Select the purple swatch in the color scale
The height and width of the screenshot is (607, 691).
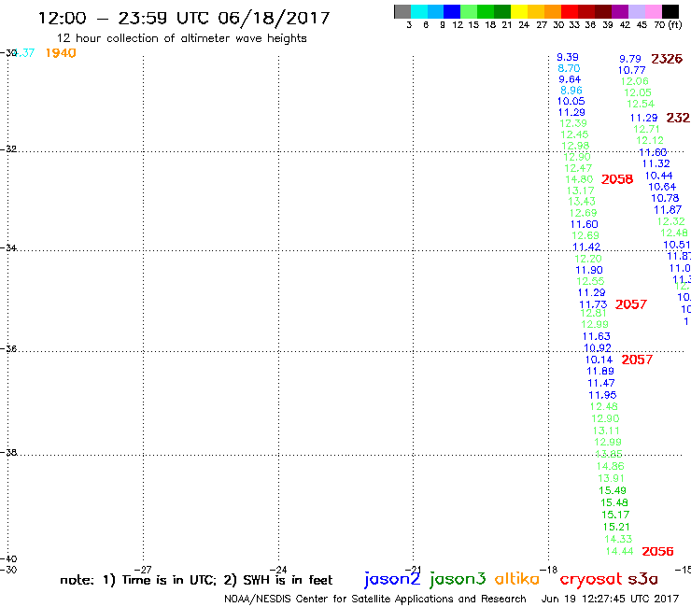tap(620, 11)
